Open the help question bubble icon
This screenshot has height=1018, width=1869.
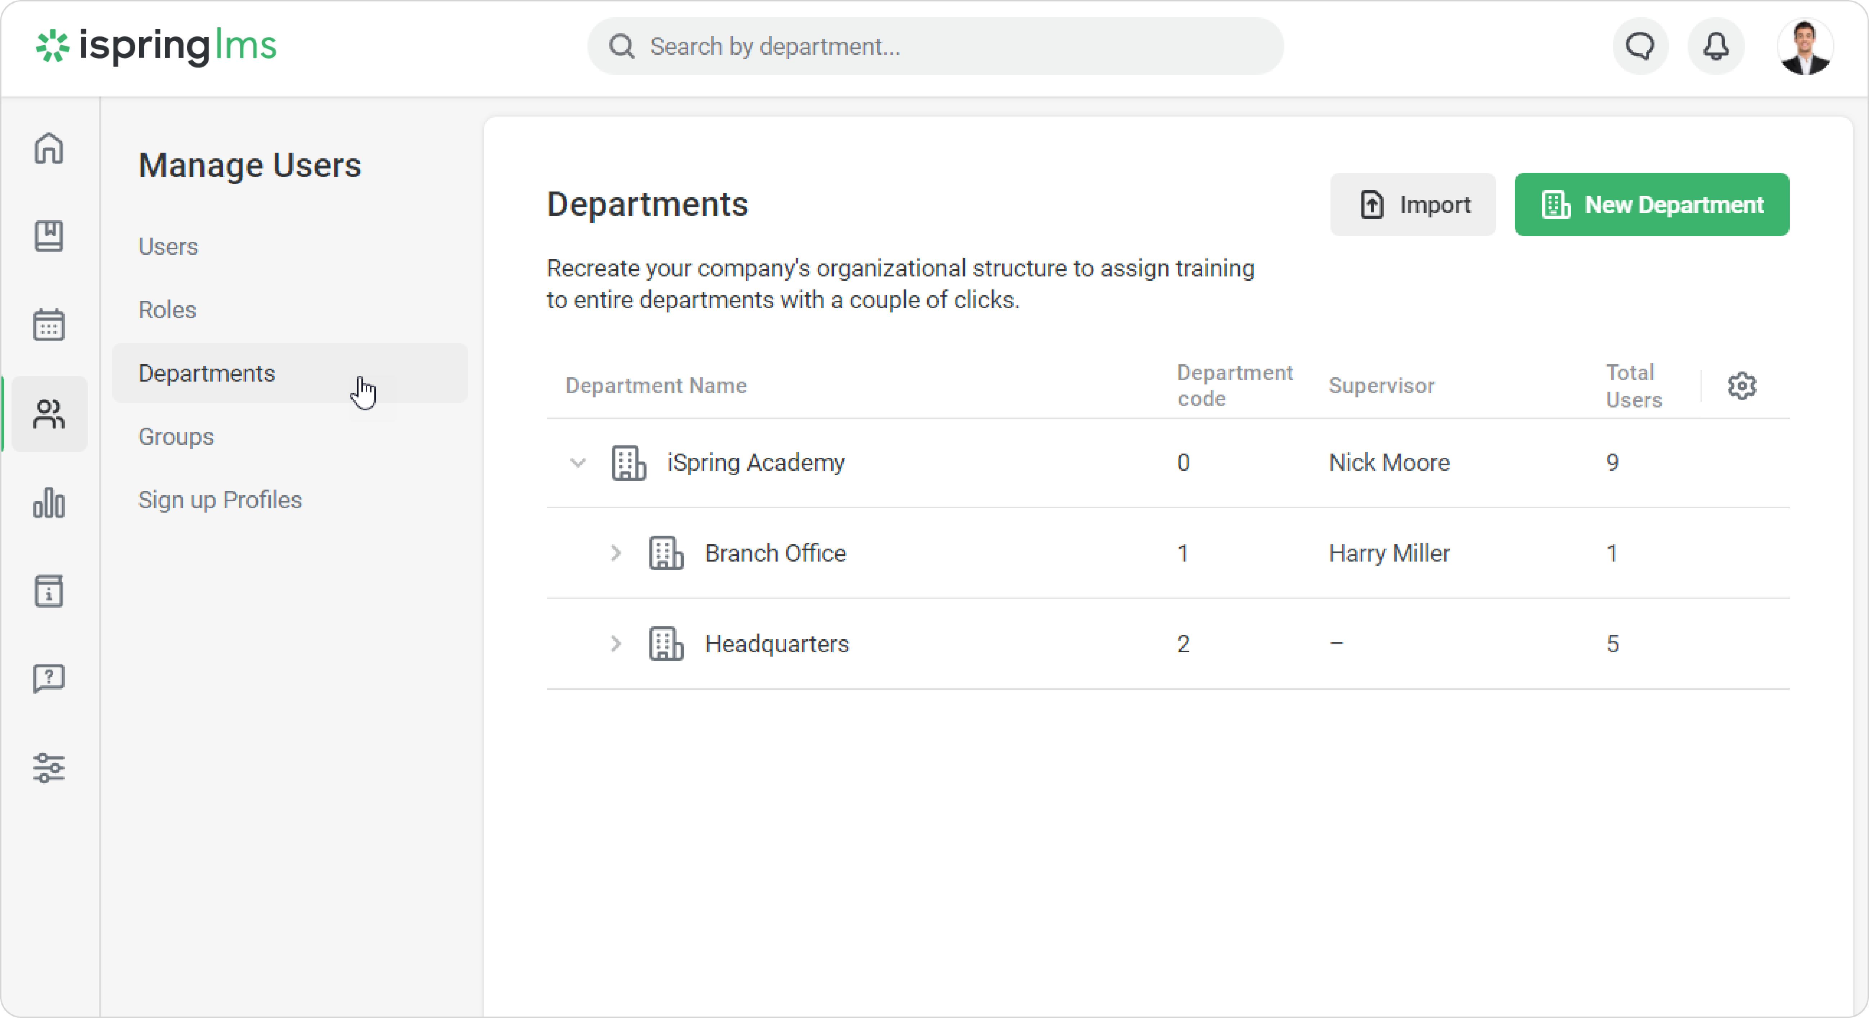(x=49, y=679)
